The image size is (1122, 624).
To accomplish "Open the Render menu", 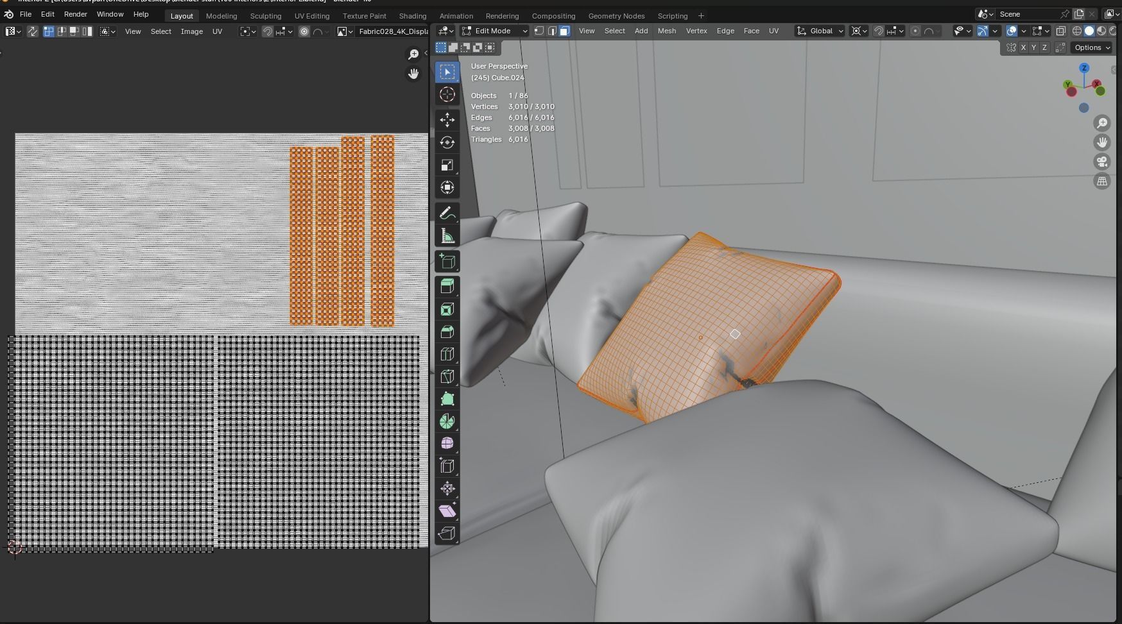I will pyautogui.click(x=76, y=14).
